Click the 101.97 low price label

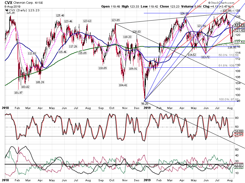tap(18, 93)
